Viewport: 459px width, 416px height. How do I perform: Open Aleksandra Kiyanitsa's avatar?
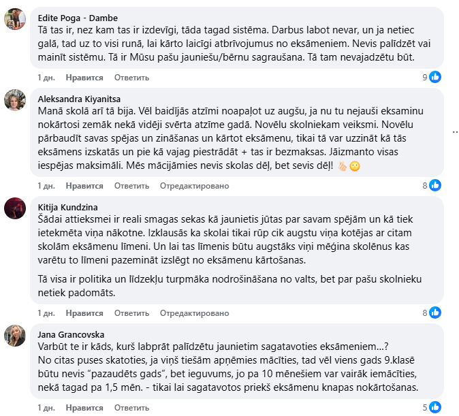[x=16, y=100]
